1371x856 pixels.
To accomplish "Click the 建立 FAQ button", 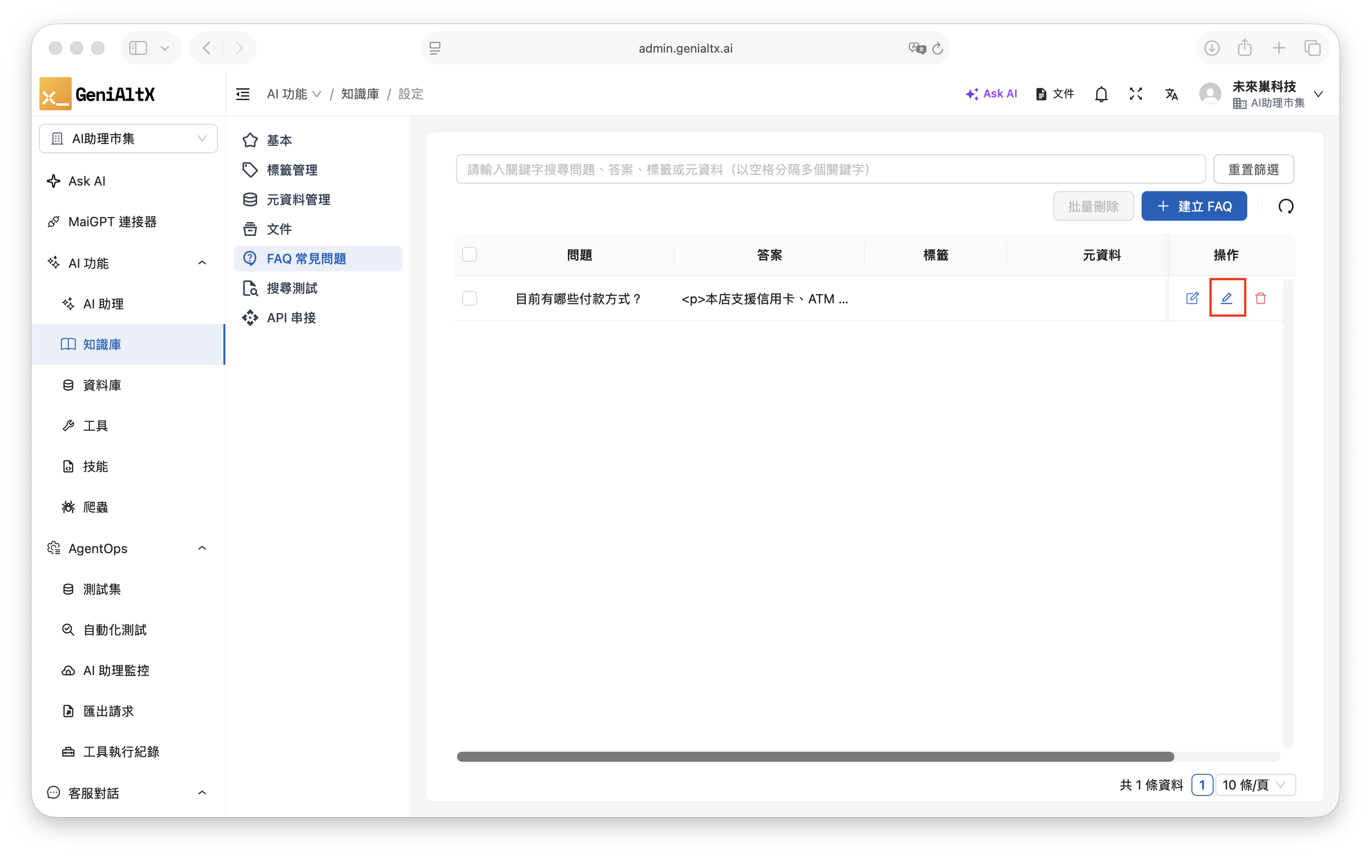I will point(1194,206).
